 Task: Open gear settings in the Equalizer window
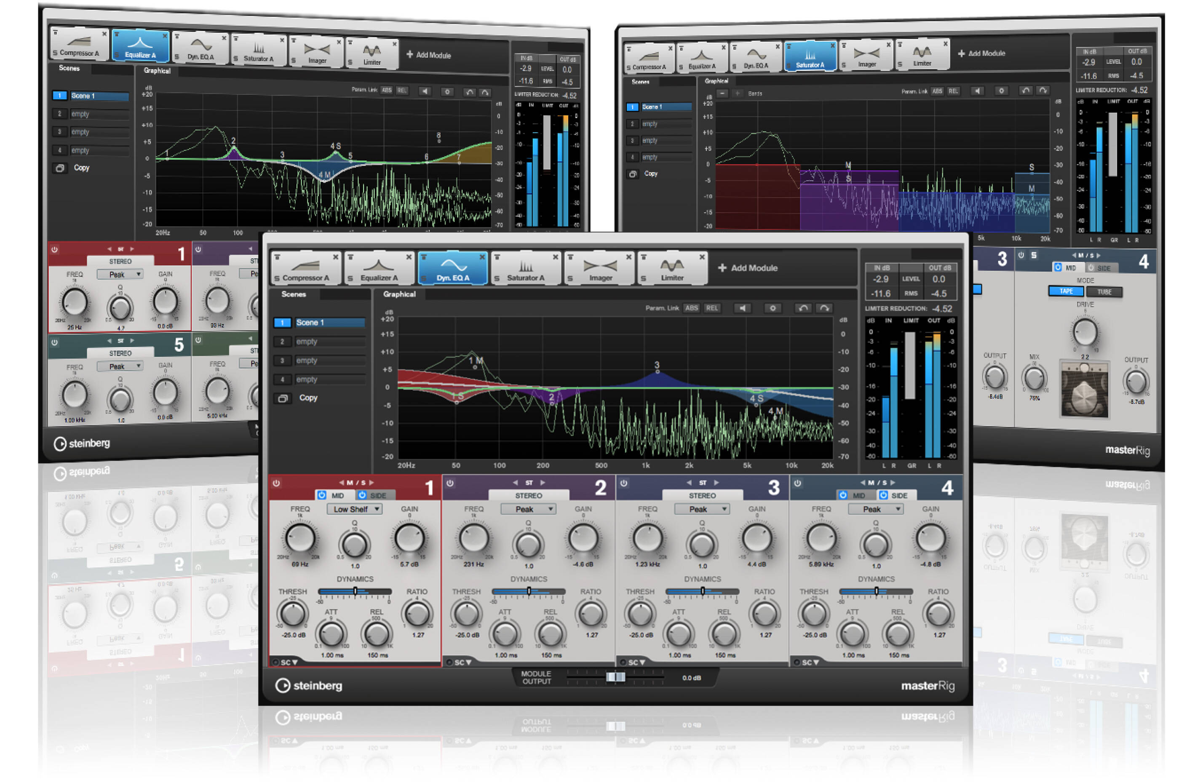(447, 92)
